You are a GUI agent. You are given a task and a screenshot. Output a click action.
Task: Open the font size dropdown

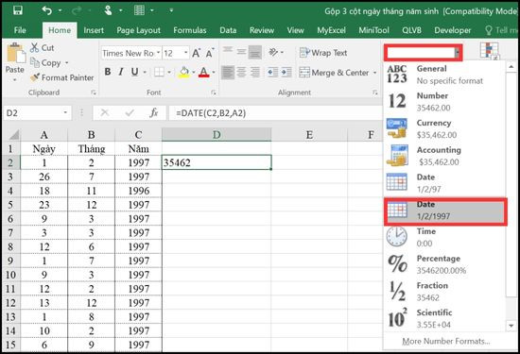[185, 53]
